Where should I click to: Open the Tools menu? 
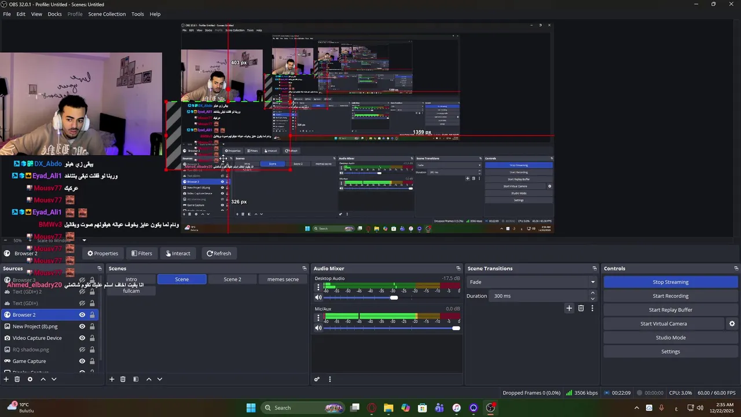(x=137, y=14)
